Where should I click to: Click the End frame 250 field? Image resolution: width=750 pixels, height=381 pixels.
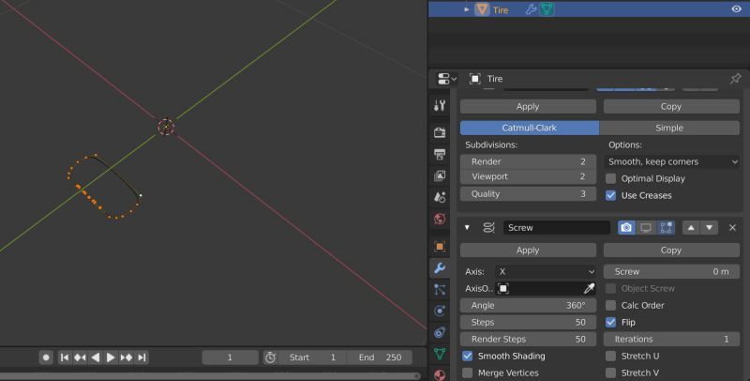point(380,358)
